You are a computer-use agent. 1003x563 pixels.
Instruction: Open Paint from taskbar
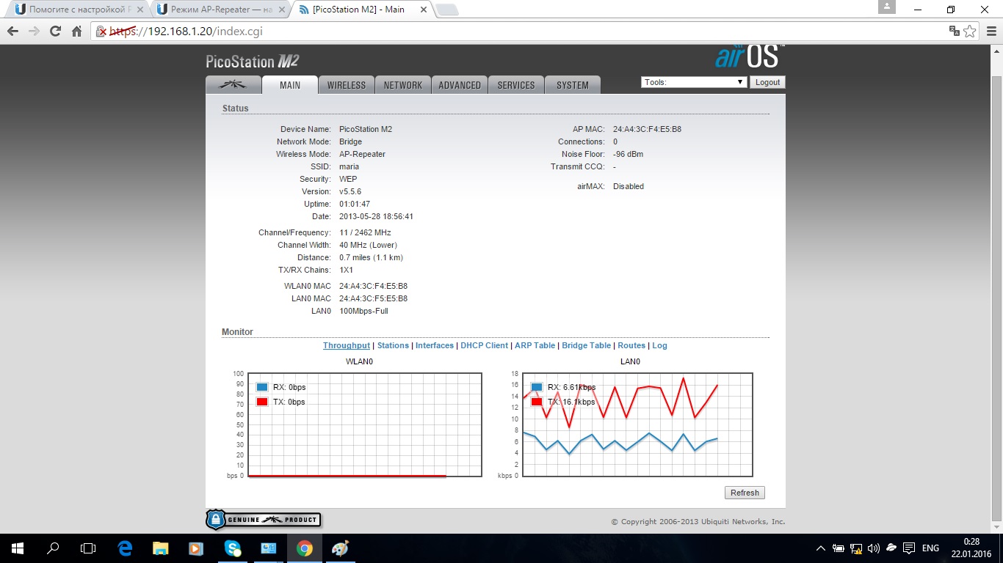coord(340,548)
